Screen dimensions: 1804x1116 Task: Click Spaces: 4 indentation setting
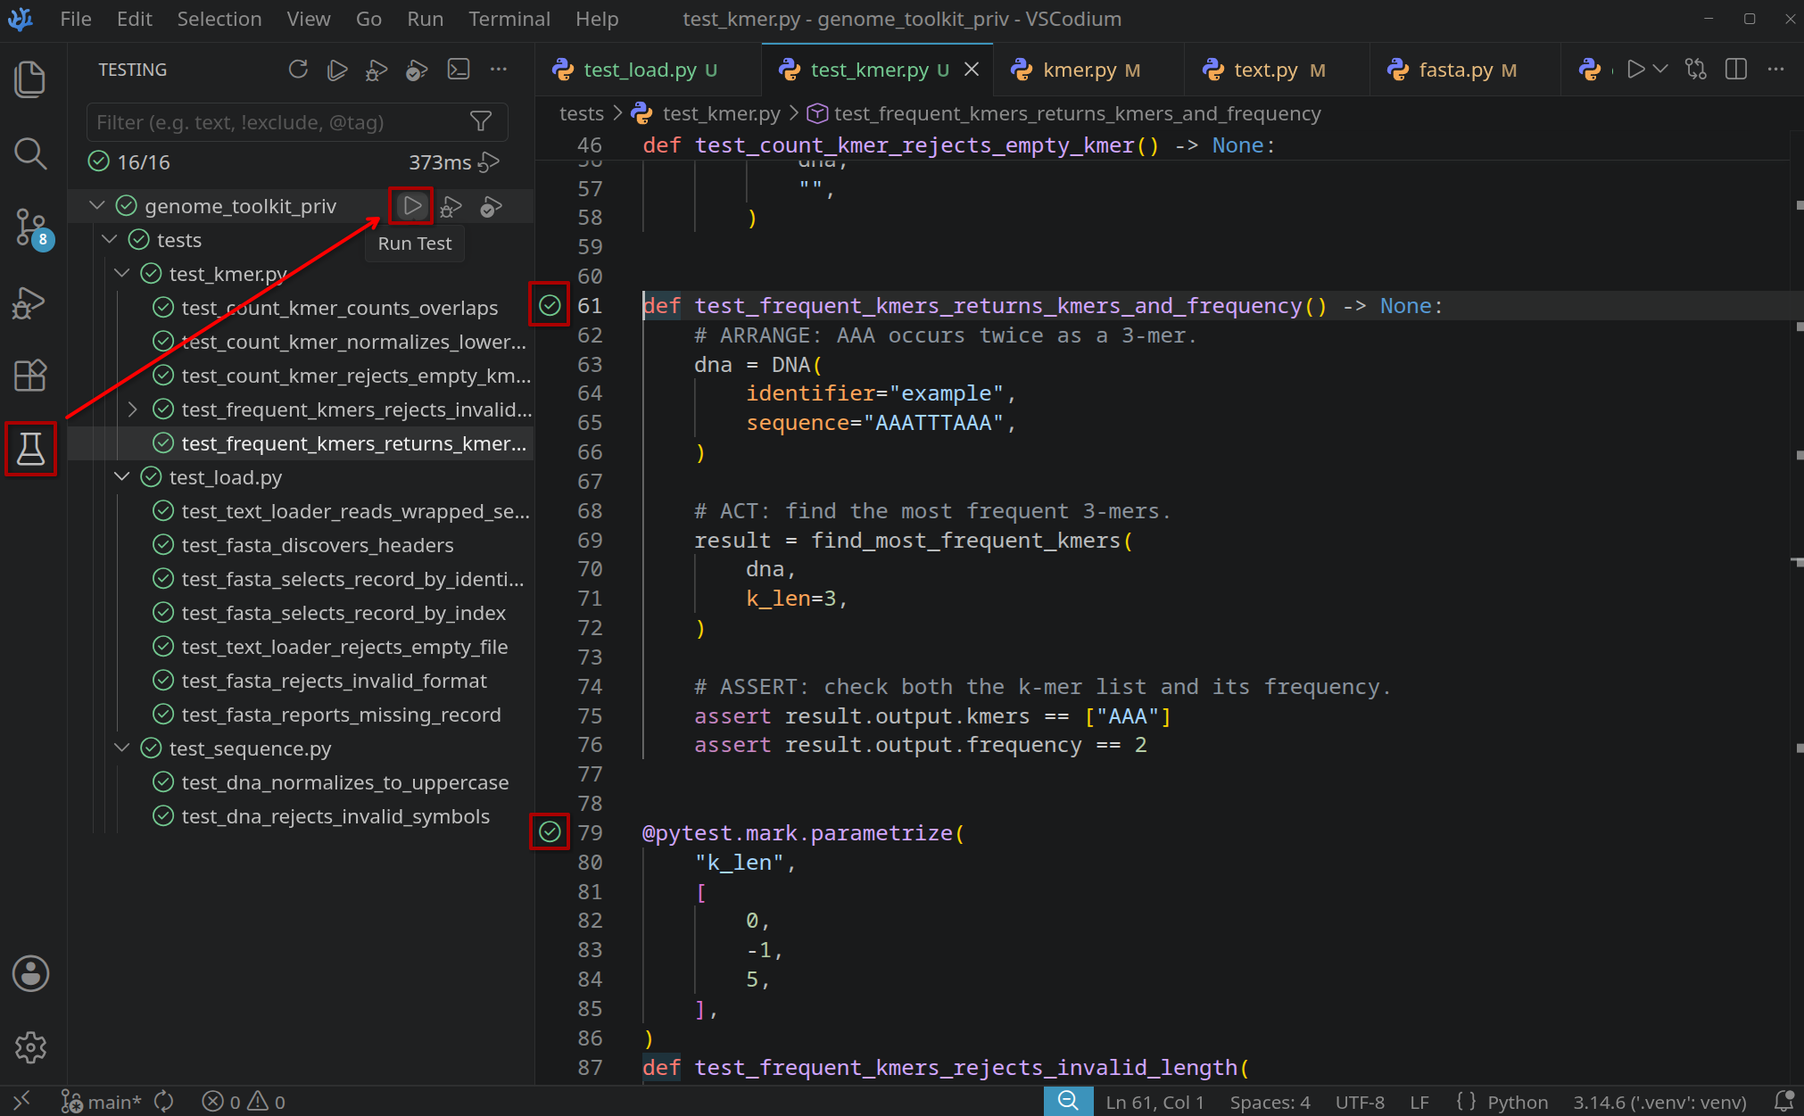(x=1270, y=1102)
